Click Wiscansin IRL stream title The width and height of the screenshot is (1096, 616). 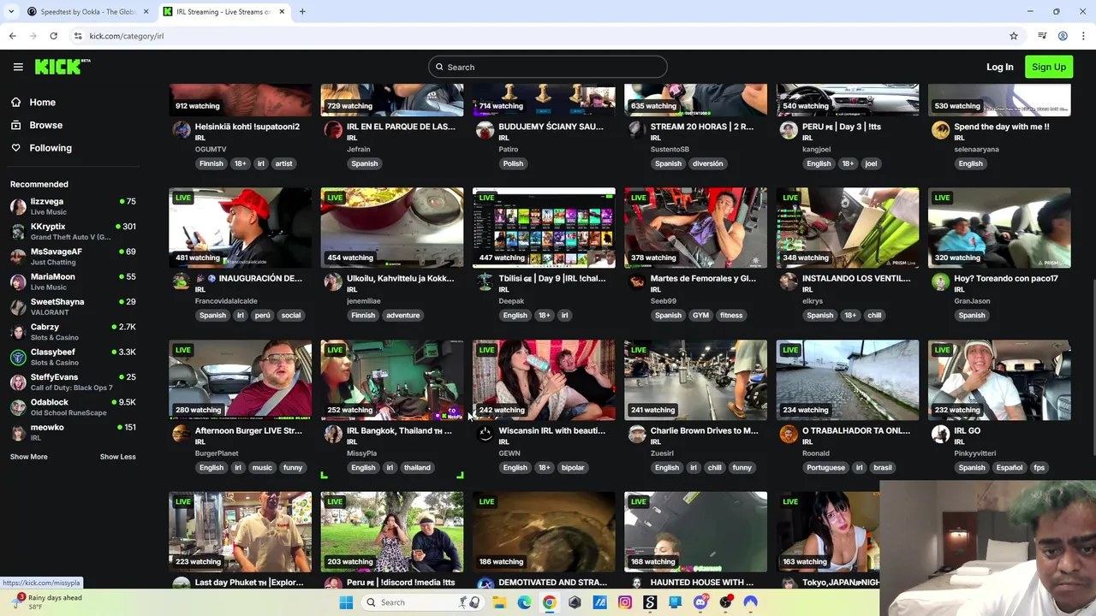coord(551,430)
